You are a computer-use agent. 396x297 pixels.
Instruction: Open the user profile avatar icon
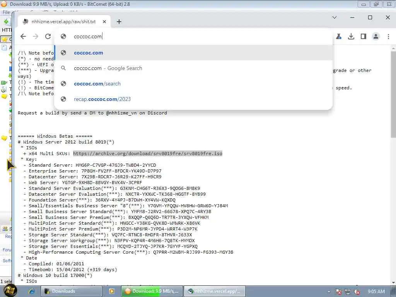click(376, 36)
